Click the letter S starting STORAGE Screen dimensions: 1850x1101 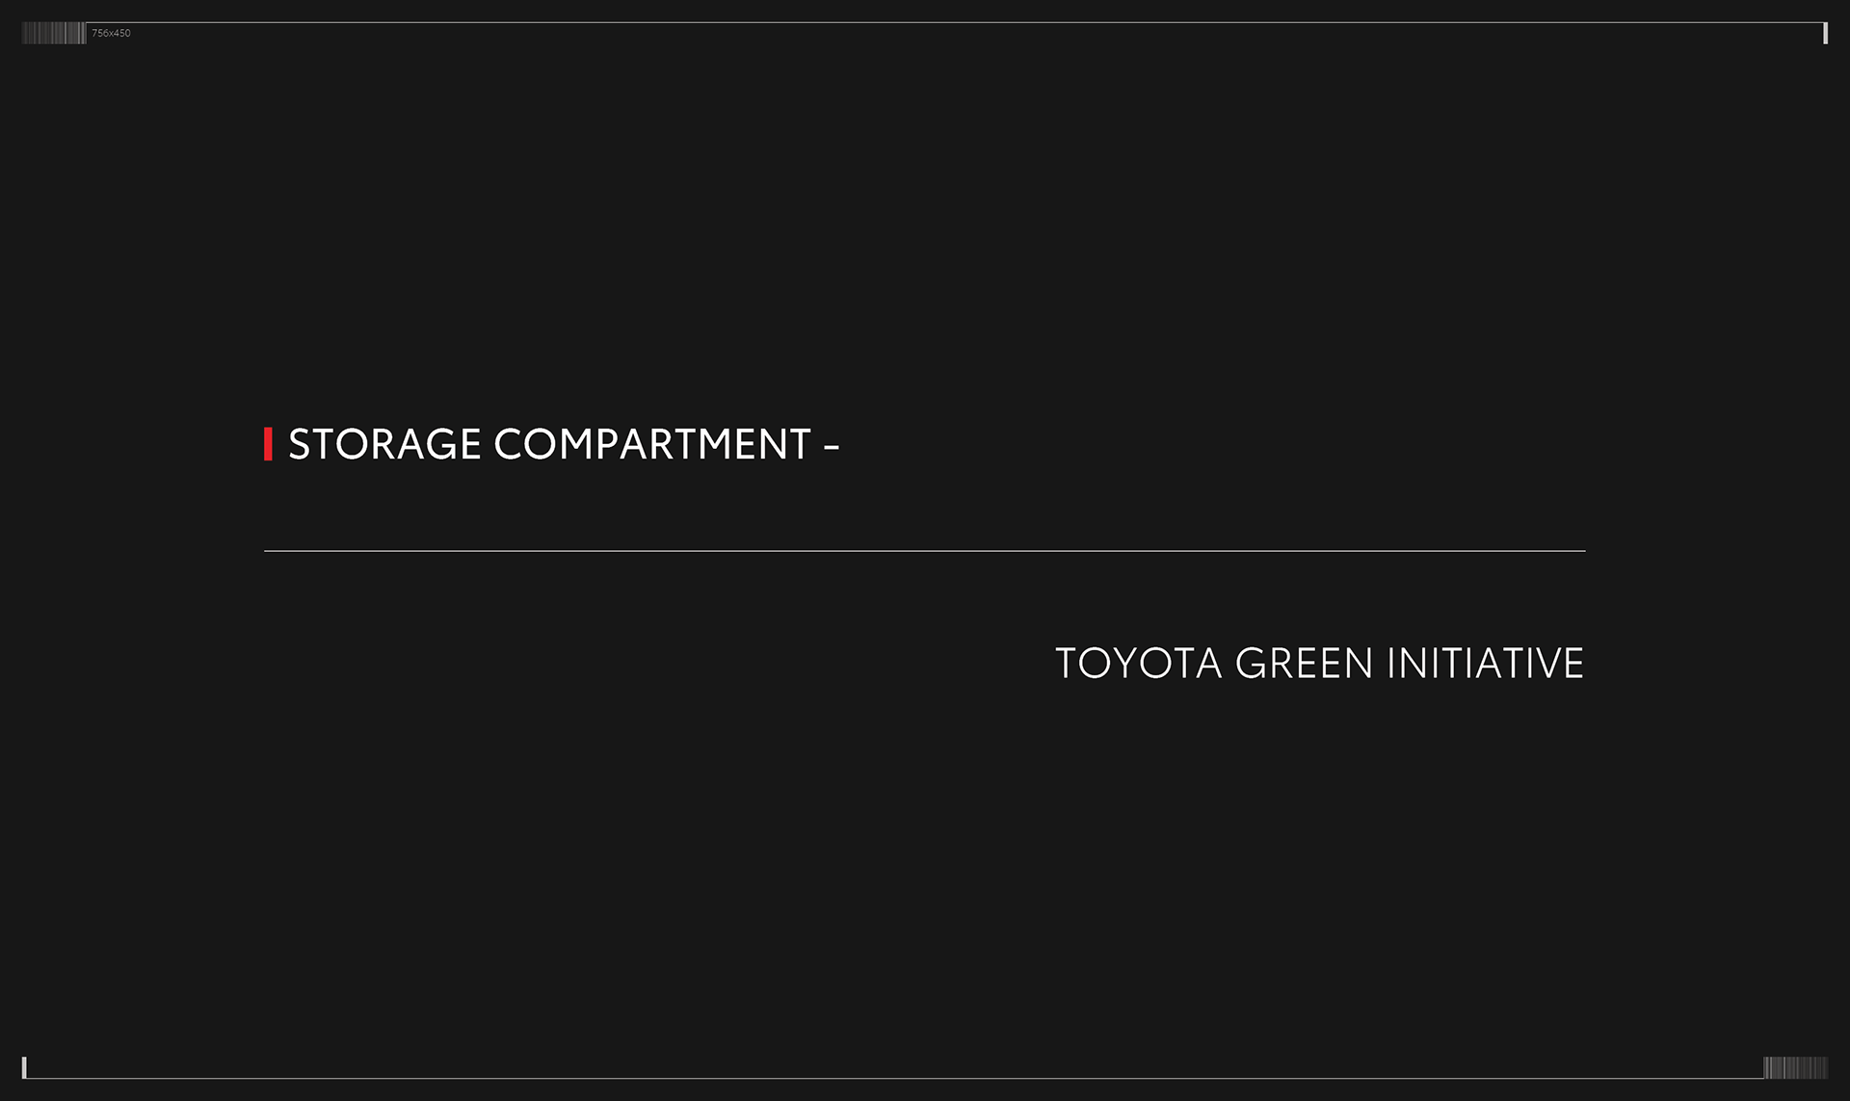coord(300,445)
